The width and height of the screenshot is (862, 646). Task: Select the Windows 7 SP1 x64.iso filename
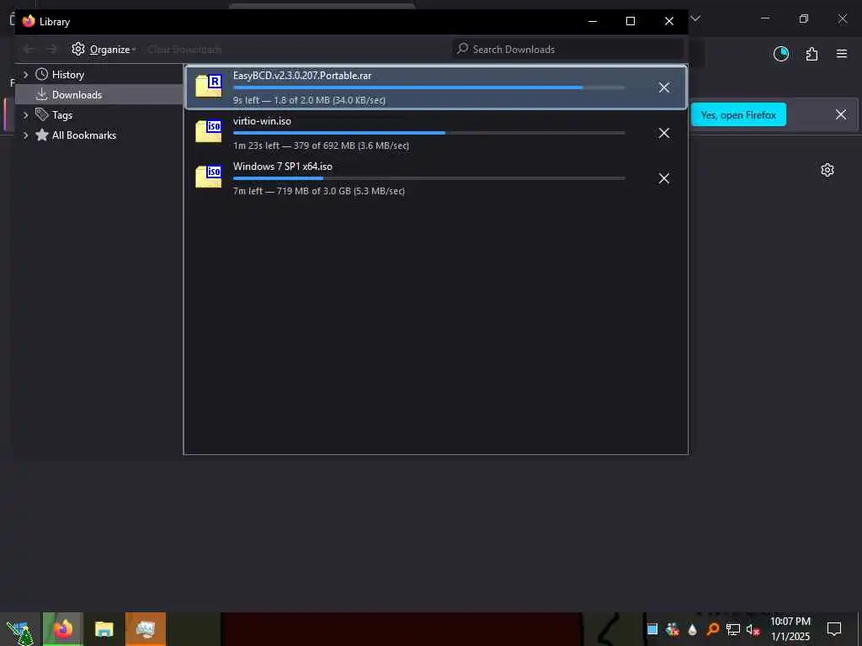(x=283, y=167)
